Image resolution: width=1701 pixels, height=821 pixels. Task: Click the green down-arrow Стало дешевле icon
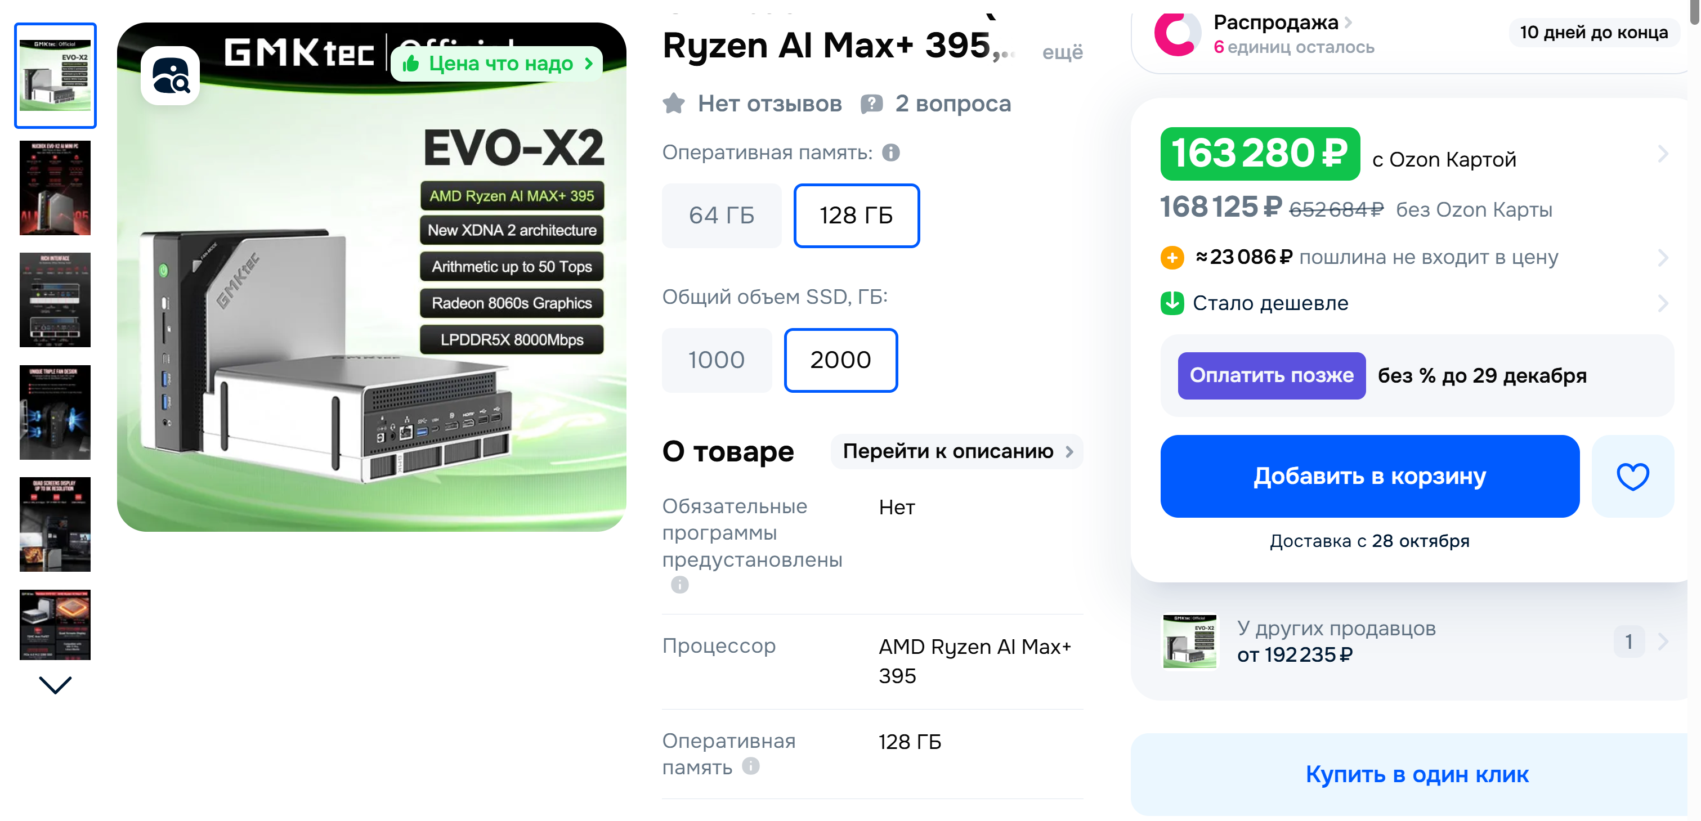click(1172, 303)
